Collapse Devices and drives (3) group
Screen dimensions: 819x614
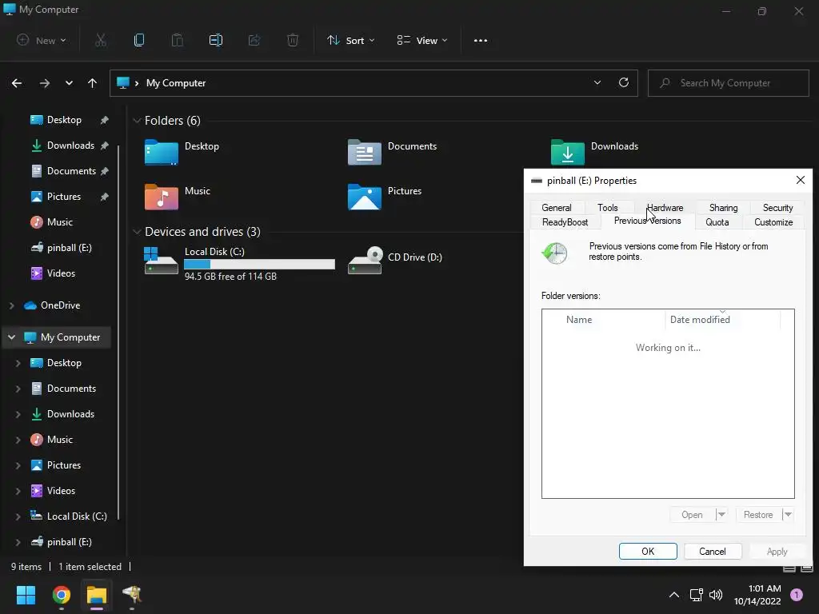tap(137, 232)
